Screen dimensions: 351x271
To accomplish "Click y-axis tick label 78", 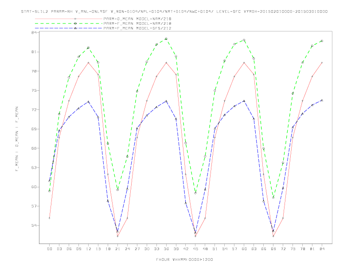I will click(34, 71).
